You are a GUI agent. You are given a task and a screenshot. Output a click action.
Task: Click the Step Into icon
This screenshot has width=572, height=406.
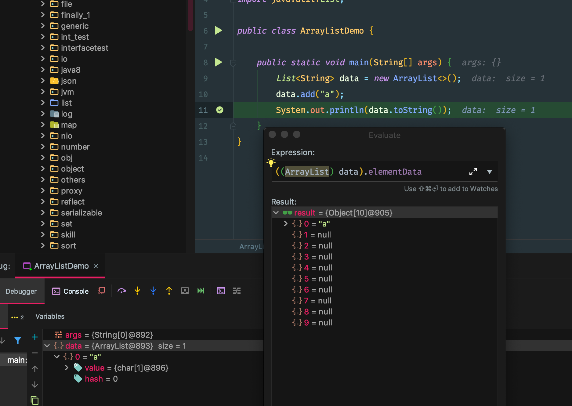[137, 291]
